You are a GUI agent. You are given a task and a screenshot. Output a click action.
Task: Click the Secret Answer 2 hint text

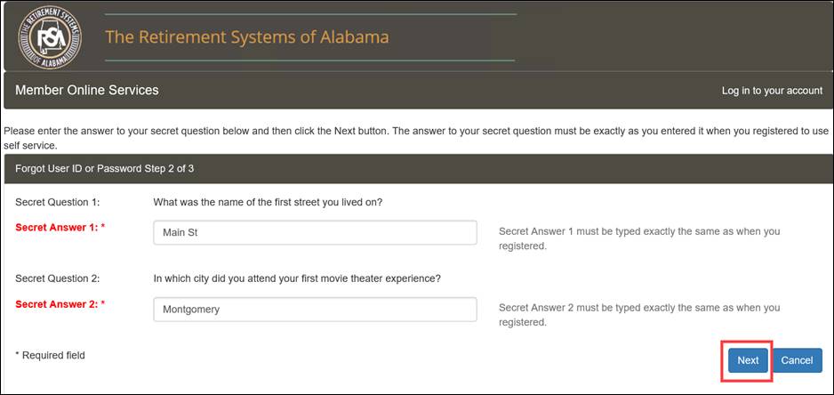[639, 315]
